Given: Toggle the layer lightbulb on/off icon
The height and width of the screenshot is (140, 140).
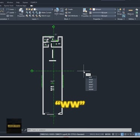Looking at the screenshot, I should click(27, 9).
